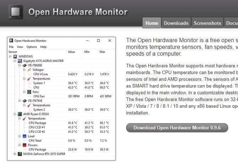Click the WINDOWS computer icon
The image size is (238, 168).
click(x=15, y=56)
